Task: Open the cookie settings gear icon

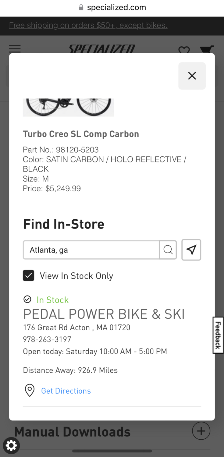Action: pyautogui.click(x=11, y=446)
